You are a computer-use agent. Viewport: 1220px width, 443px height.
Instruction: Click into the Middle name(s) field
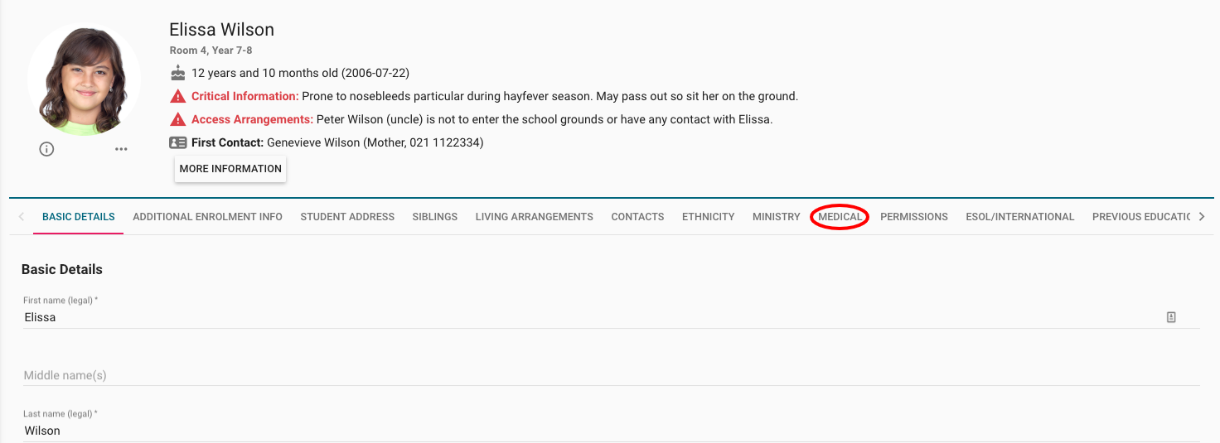tap(580, 375)
